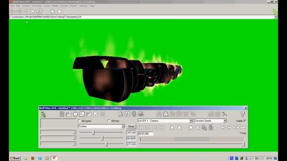
Task: Paste key clipboard icon
Action: click(x=211, y=127)
